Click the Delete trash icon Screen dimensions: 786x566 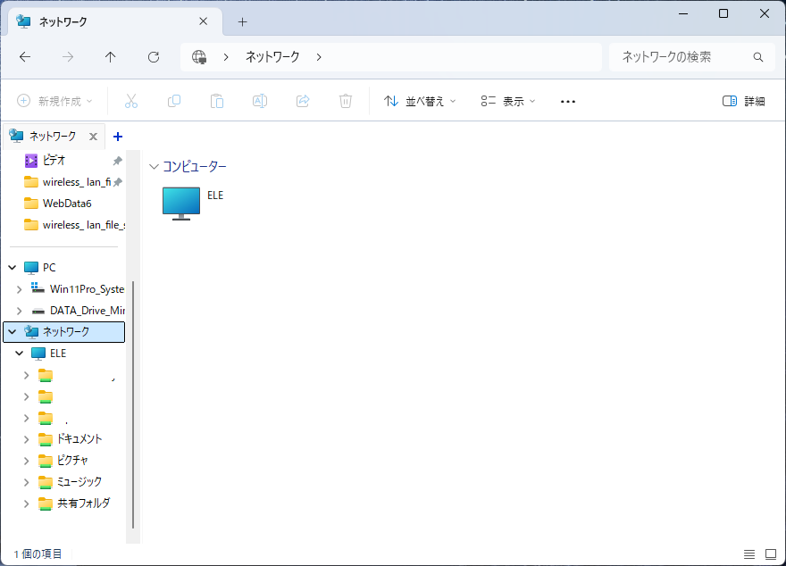(346, 101)
